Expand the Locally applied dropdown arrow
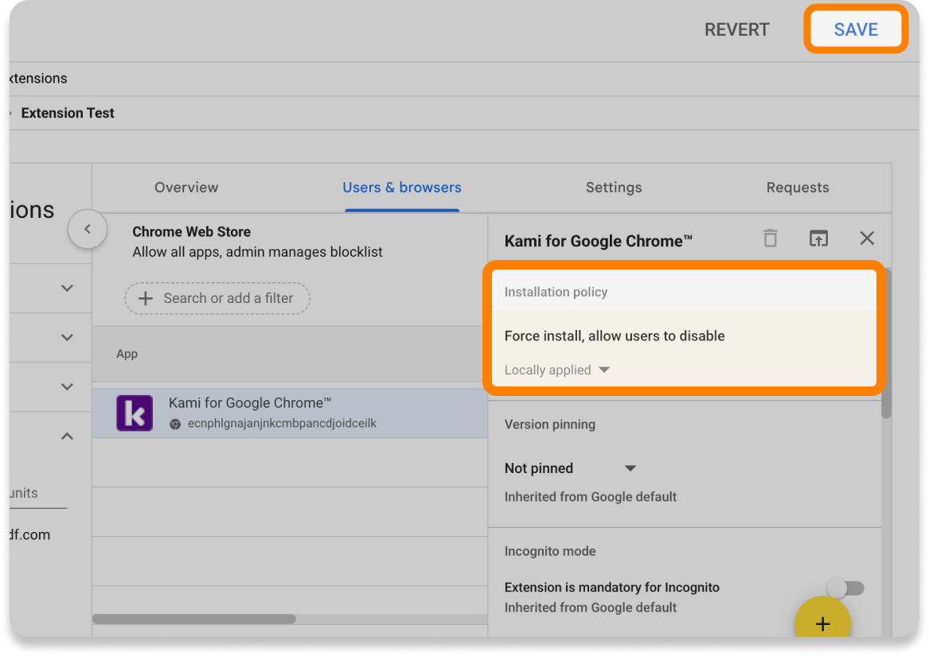The image size is (929, 656). [604, 370]
